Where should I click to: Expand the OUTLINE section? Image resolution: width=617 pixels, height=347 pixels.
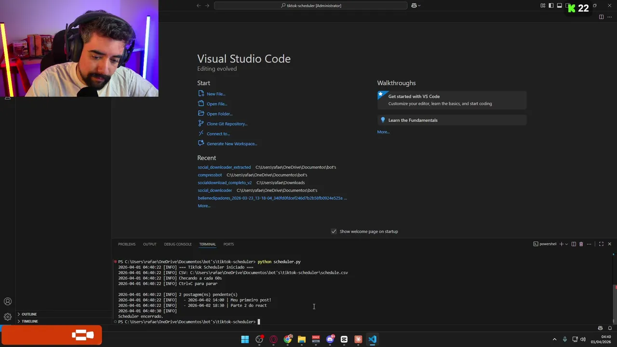coord(29,314)
